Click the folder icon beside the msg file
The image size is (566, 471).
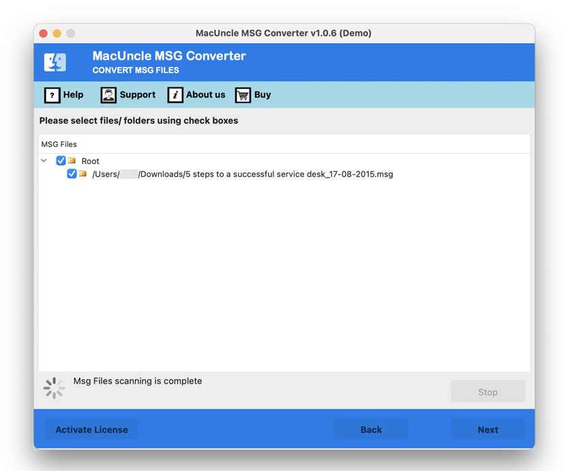pyautogui.click(x=83, y=174)
